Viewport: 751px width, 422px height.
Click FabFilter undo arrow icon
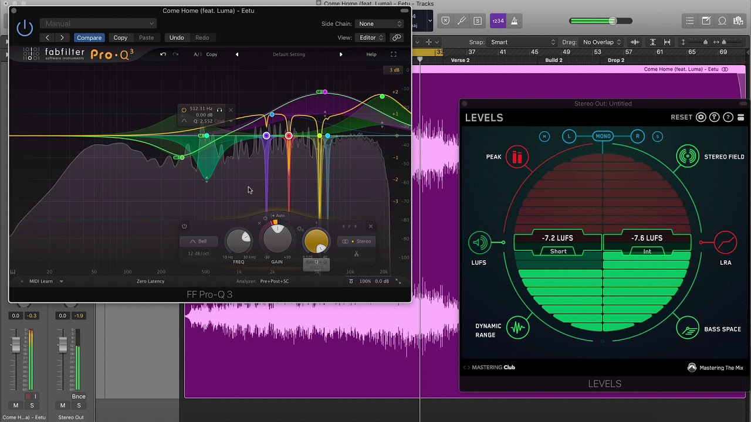[x=163, y=55]
